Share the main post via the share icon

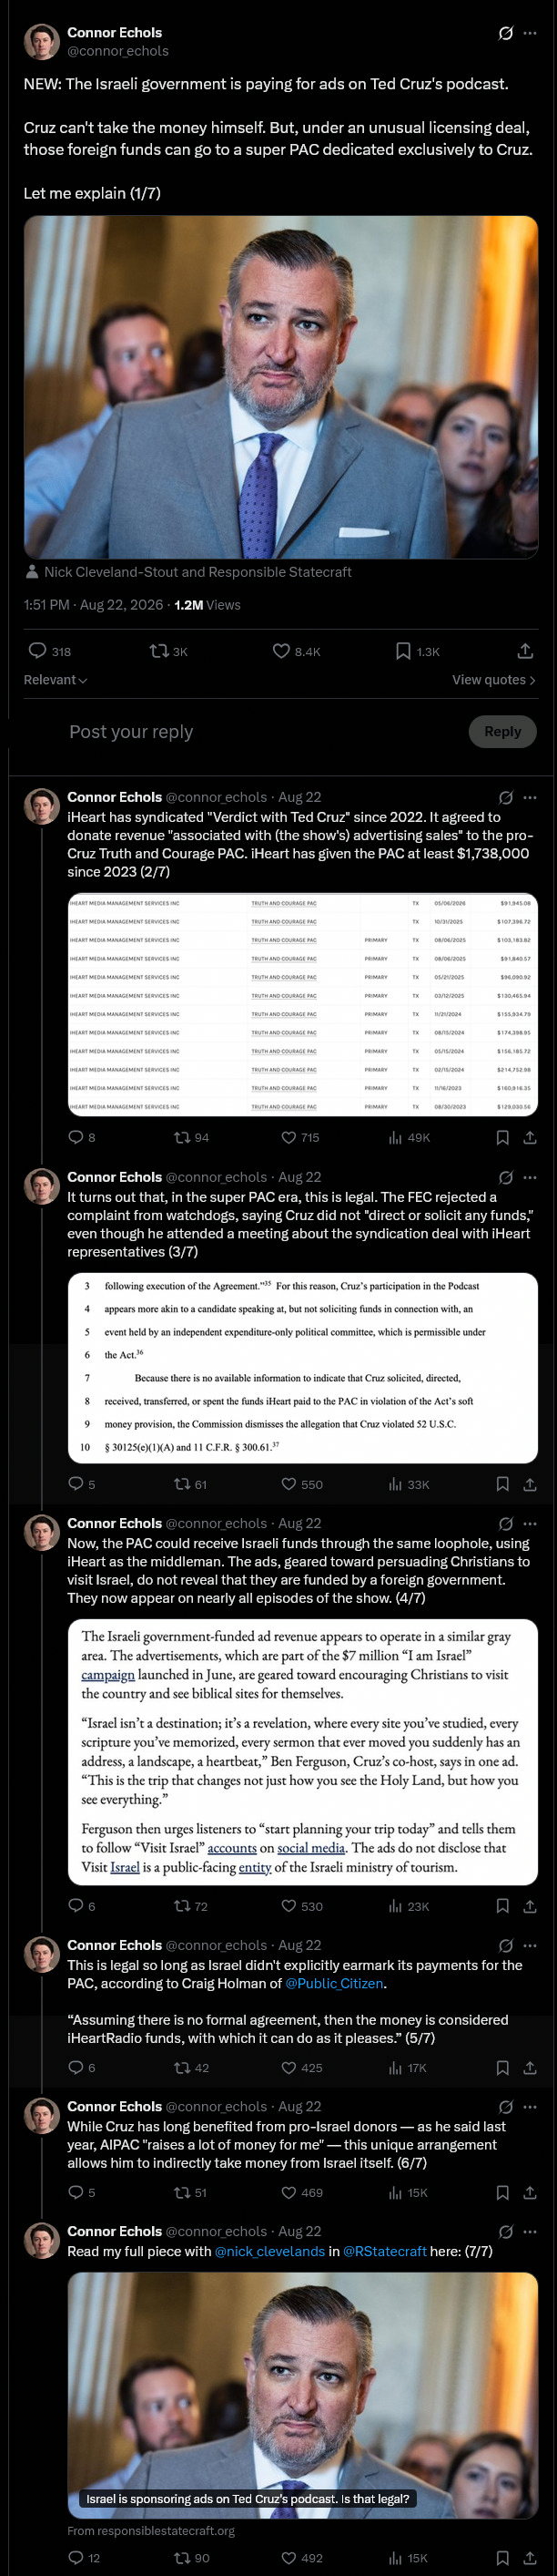coord(525,651)
